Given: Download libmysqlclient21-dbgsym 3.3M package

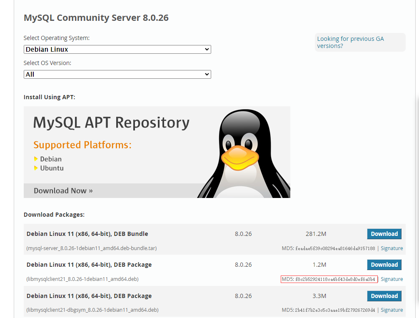Looking at the screenshot, I should tap(384, 296).
